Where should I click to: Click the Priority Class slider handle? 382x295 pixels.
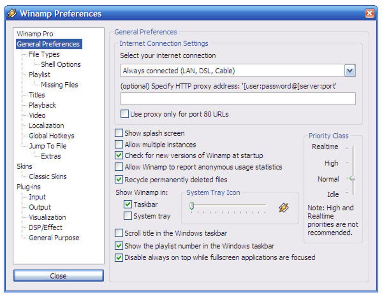click(352, 179)
